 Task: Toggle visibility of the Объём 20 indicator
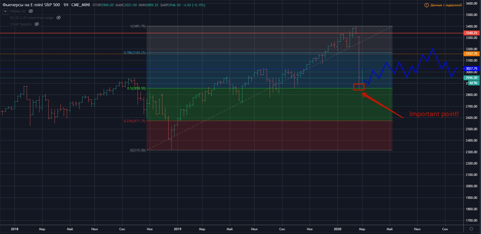click(31, 11)
